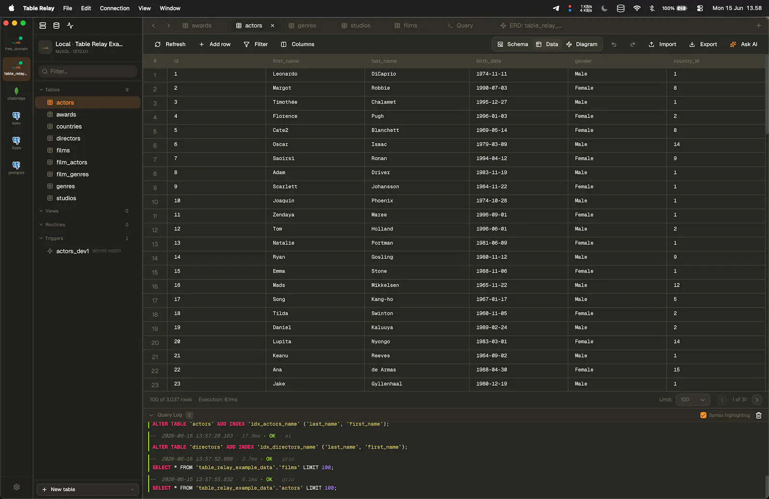769x499 pixels.
Task: Switch to the films tab
Action: click(406, 25)
